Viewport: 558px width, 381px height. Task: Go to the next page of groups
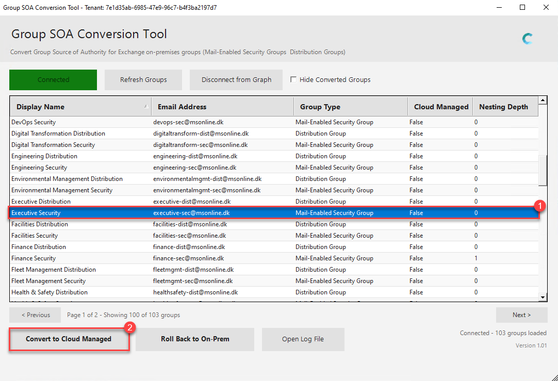click(521, 315)
